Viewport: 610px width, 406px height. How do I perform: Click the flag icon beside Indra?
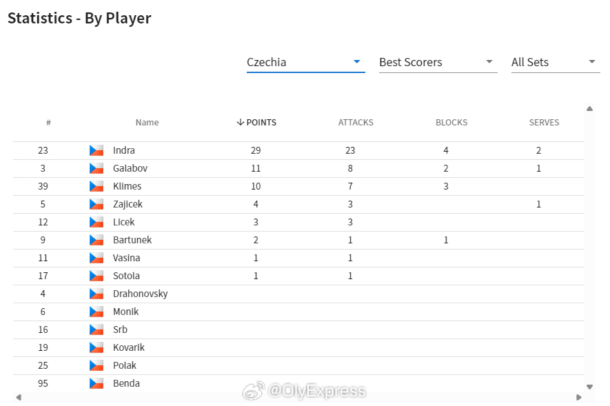(96, 150)
